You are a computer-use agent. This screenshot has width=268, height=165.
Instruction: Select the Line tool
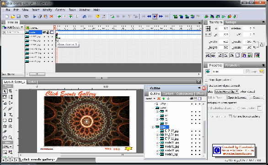5,109
